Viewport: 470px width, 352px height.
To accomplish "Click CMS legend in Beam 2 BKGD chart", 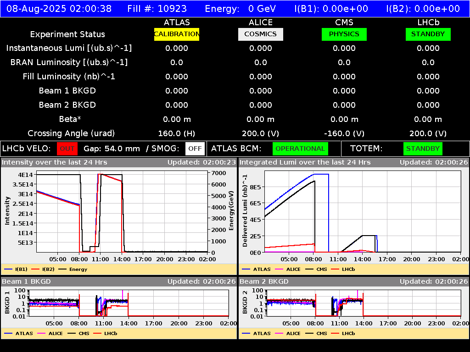I will click(316, 334).
